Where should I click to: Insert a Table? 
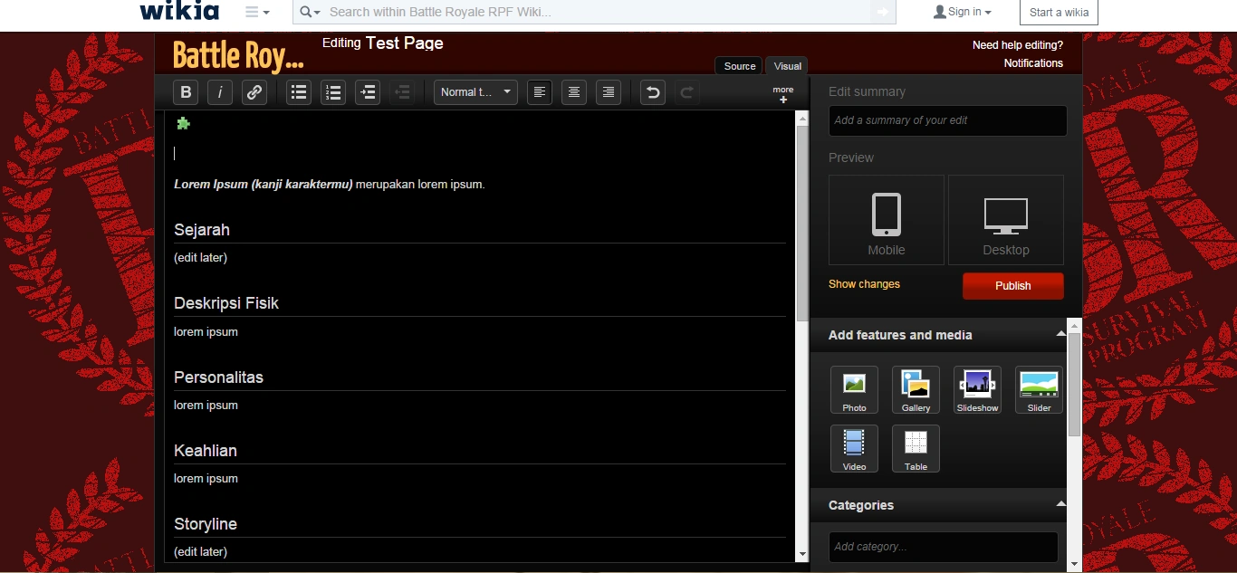click(916, 449)
